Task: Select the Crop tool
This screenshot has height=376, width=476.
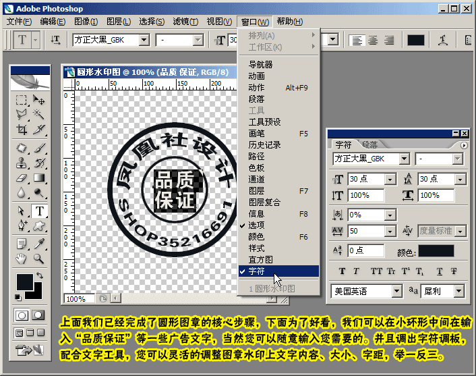Action: coord(22,130)
